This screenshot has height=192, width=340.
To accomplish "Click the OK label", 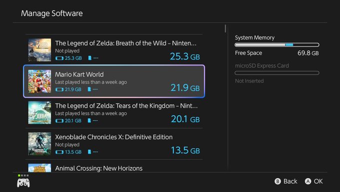I will pos(318,181).
